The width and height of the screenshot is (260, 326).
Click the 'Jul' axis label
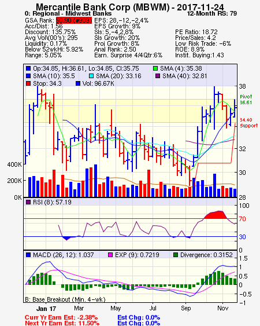[x=153, y=308]
